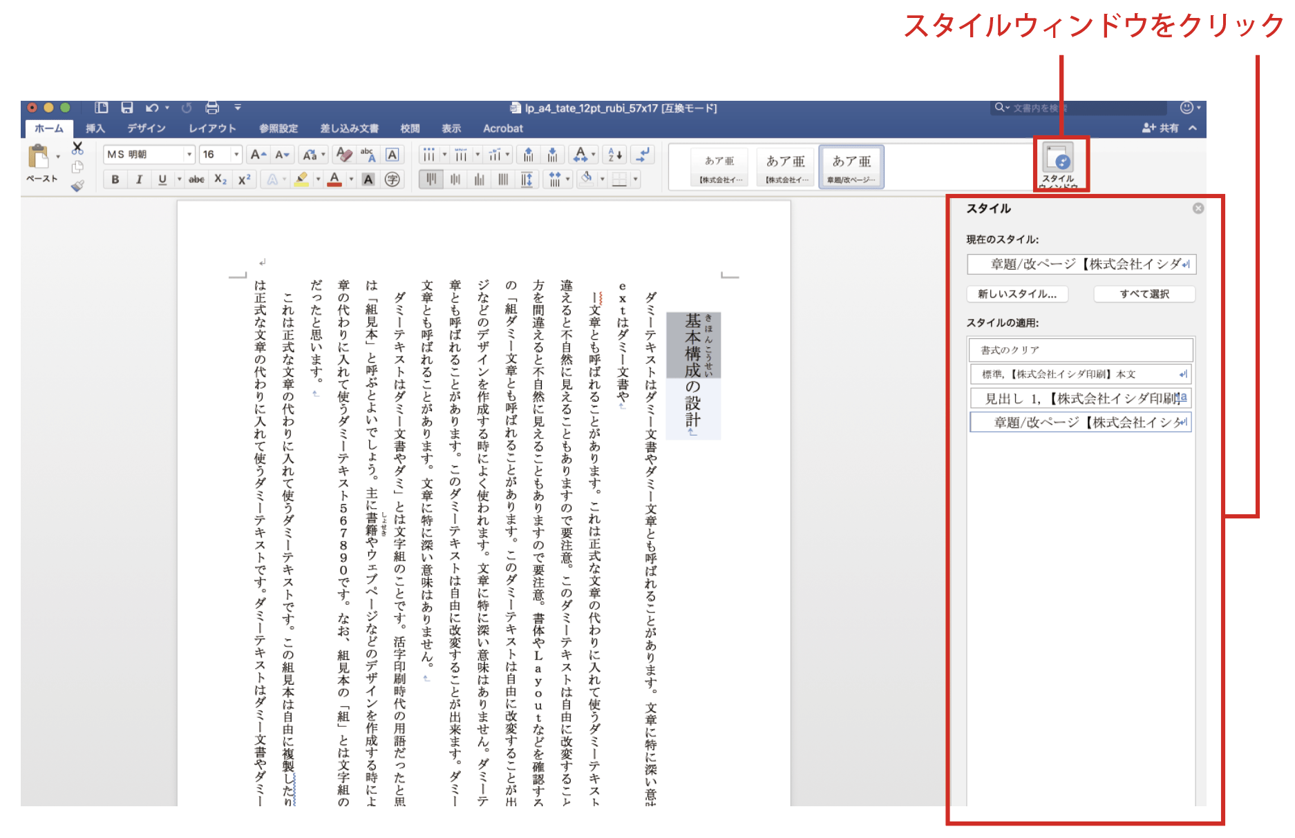The width and height of the screenshot is (1295, 838).
Task: Open the highlight color dropdown arrow
Action: tap(318, 179)
